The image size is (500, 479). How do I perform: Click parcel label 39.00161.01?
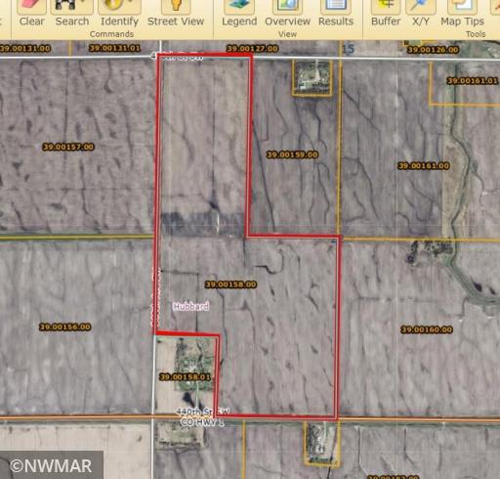click(x=473, y=80)
